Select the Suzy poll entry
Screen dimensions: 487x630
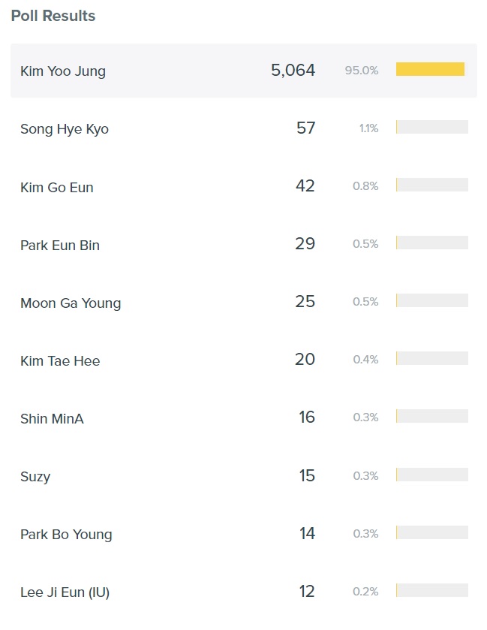[35, 477]
